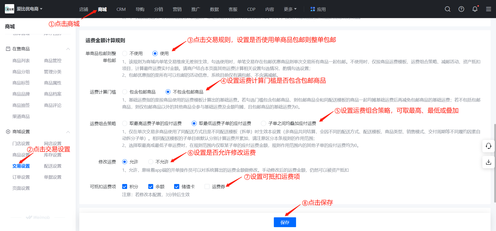Click the download icon on right edge
Image resolution: width=496 pixels, height=231 pixels.
[x=489, y=162]
